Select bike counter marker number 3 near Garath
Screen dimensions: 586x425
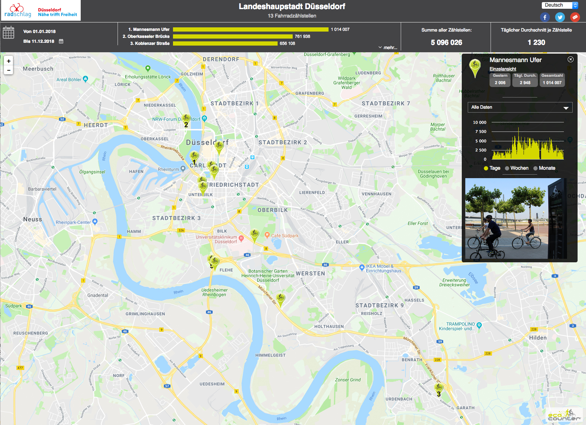(x=439, y=389)
